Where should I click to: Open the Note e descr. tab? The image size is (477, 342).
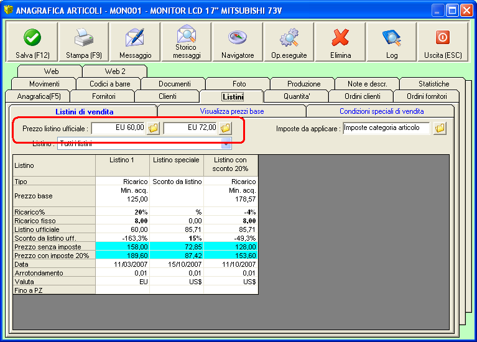tap(367, 84)
